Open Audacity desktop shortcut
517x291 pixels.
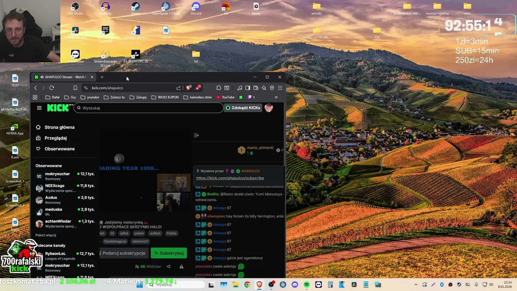105,9
